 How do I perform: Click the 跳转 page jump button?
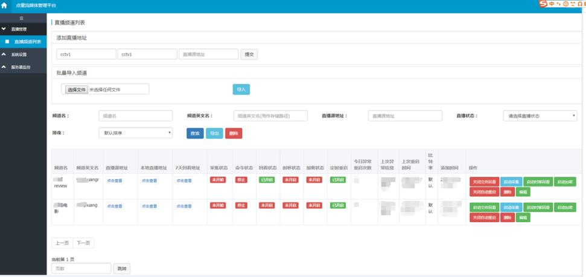pyautogui.click(x=122, y=269)
